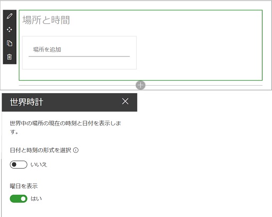Click the duplicate web part icon

[10, 43]
